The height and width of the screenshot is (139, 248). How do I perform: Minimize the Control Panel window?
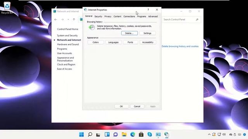point(181,11)
